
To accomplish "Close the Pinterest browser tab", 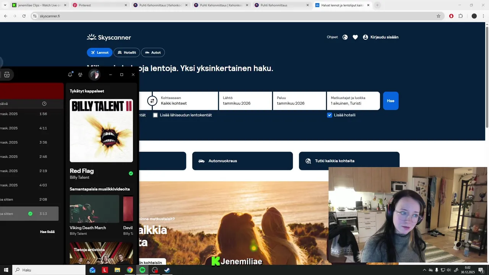I will [x=126, y=5].
